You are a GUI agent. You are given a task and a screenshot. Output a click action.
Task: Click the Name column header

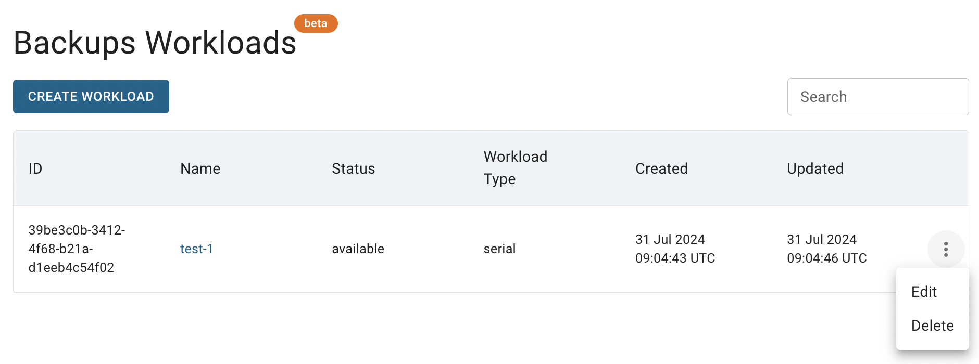pyautogui.click(x=200, y=168)
